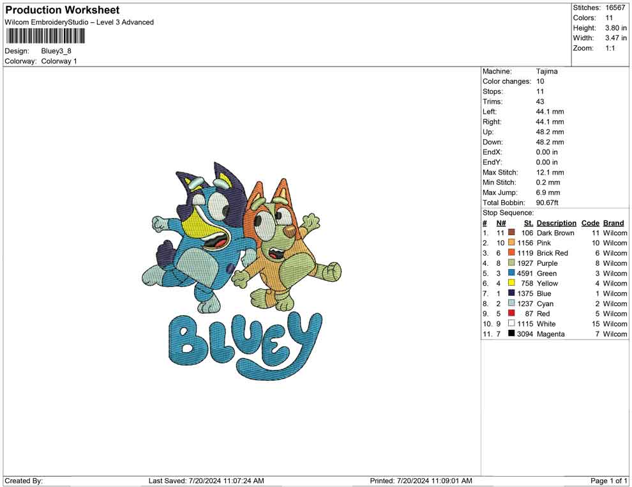The width and height of the screenshot is (632, 487).
Task: Click the Cyan thread color swatch
Action: point(511,303)
